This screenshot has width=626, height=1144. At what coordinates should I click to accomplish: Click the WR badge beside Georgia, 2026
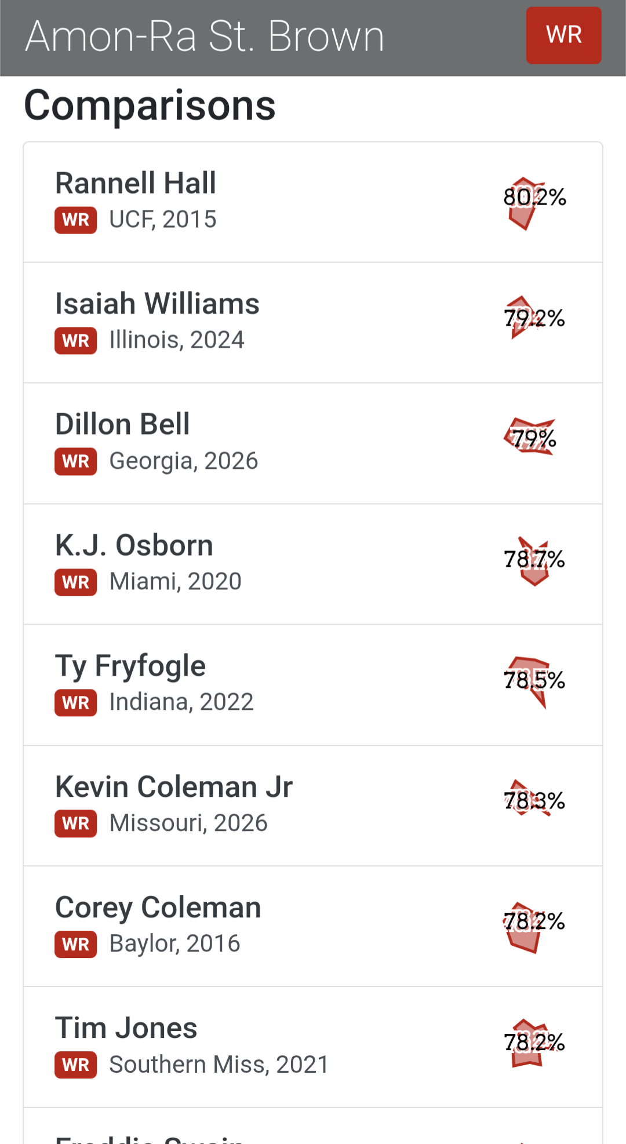point(76,461)
